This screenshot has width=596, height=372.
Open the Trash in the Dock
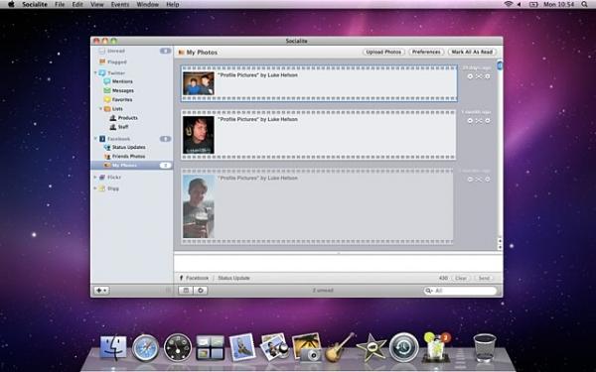[485, 347]
